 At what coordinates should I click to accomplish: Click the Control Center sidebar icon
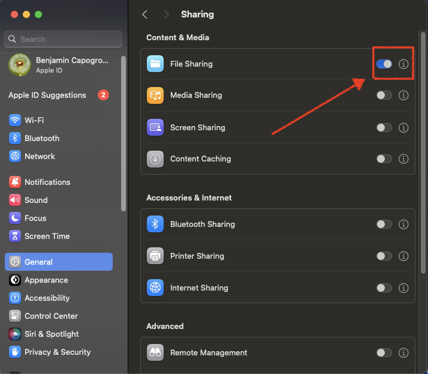pos(15,316)
